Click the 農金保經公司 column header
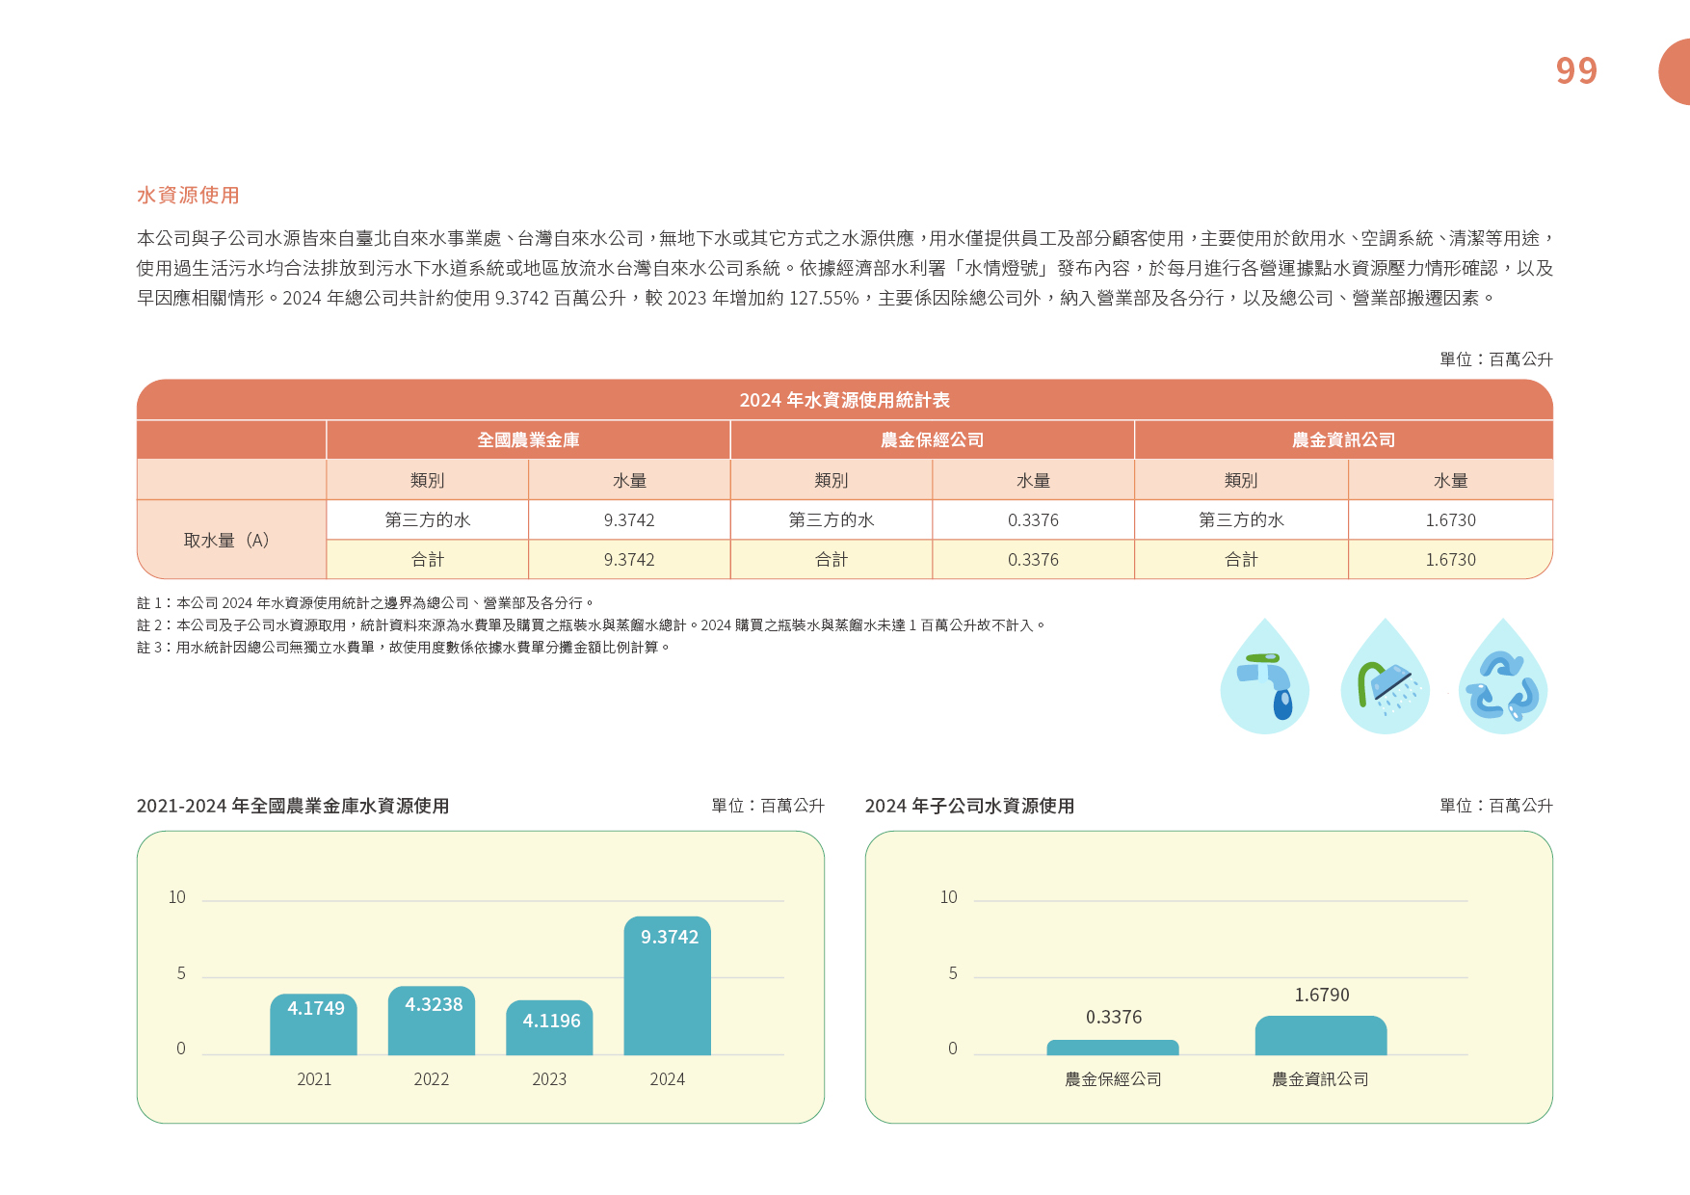This screenshot has height=1195, width=1690. (x=932, y=440)
